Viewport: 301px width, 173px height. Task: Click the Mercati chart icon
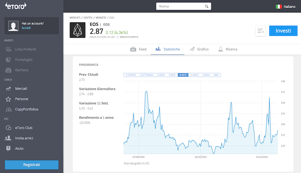8,89
